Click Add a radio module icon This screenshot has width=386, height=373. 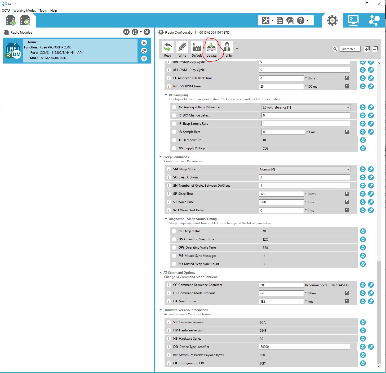click(11, 21)
